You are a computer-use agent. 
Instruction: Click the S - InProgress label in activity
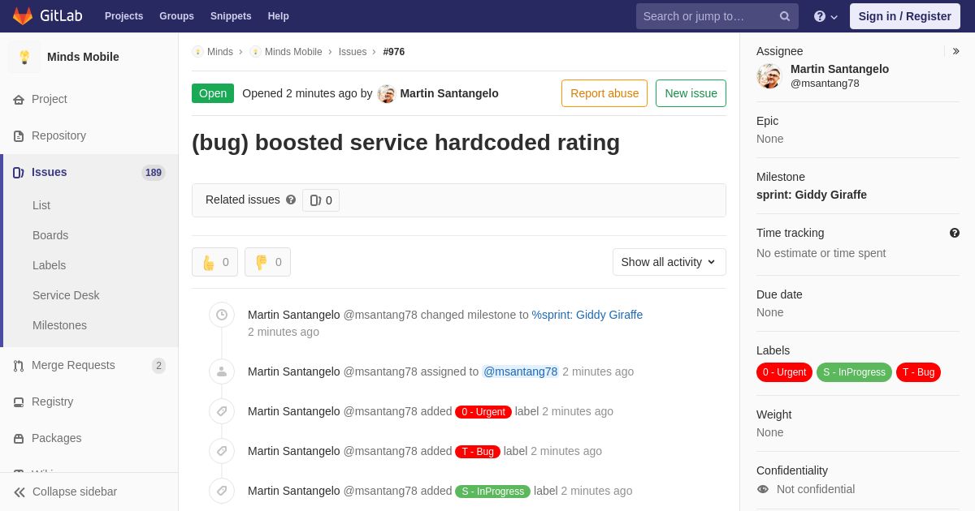tap(492, 492)
